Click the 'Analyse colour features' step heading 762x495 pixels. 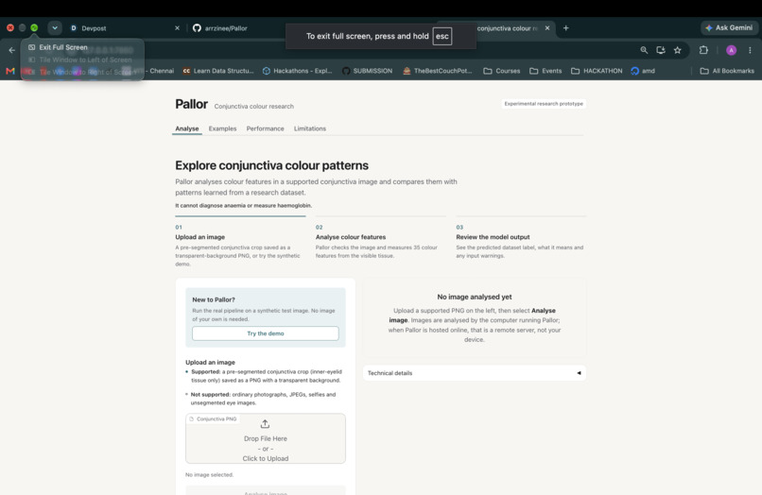pyautogui.click(x=351, y=237)
